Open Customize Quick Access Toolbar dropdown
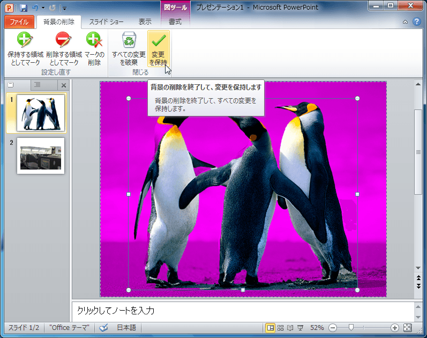427x338 pixels. (64, 8)
